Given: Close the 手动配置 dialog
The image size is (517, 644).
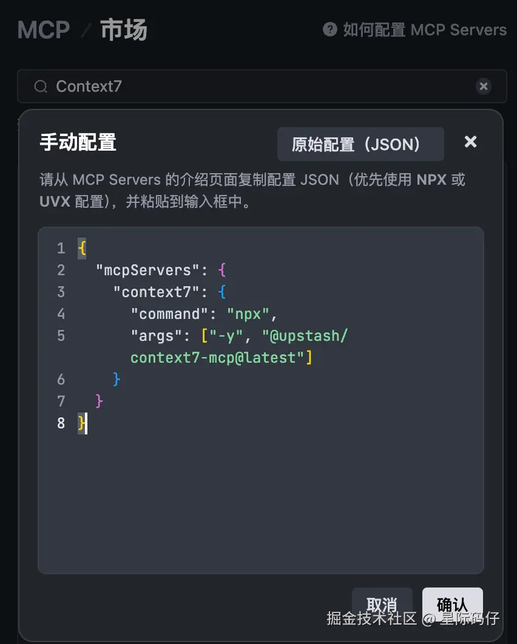Looking at the screenshot, I should (x=470, y=142).
